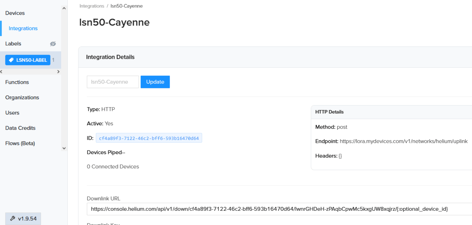472x225 pixels.
Task: Click the lsn50-Cayenne page heading
Action: pos(115,22)
